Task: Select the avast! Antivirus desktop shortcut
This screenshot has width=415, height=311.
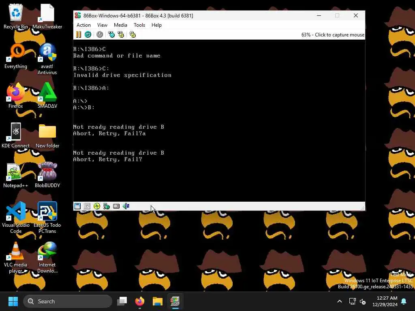Action: click(47, 59)
